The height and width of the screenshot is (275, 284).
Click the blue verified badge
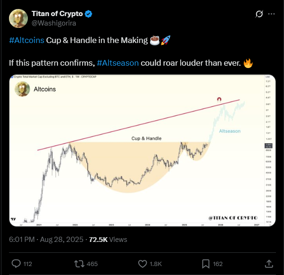tap(88, 14)
